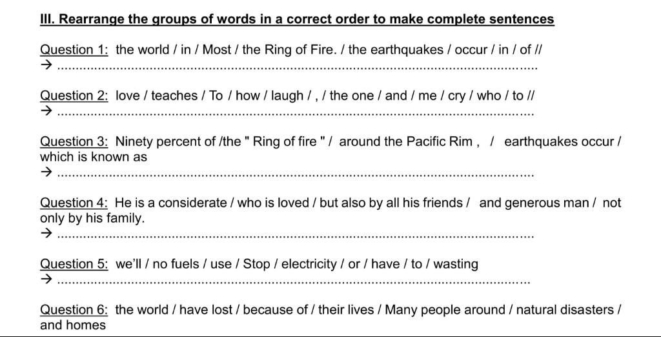Click the answer line under Question 5

tap(294, 283)
